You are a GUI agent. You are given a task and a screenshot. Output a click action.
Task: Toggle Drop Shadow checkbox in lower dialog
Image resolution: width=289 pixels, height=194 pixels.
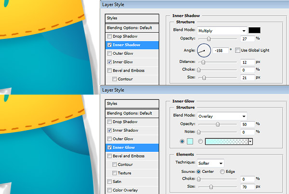[x=109, y=121]
